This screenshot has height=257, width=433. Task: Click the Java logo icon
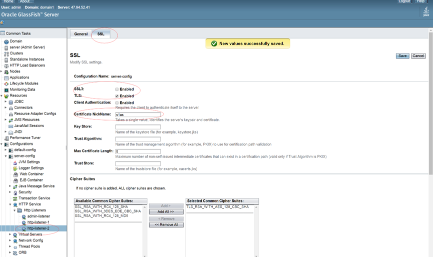click(x=426, y=11)
